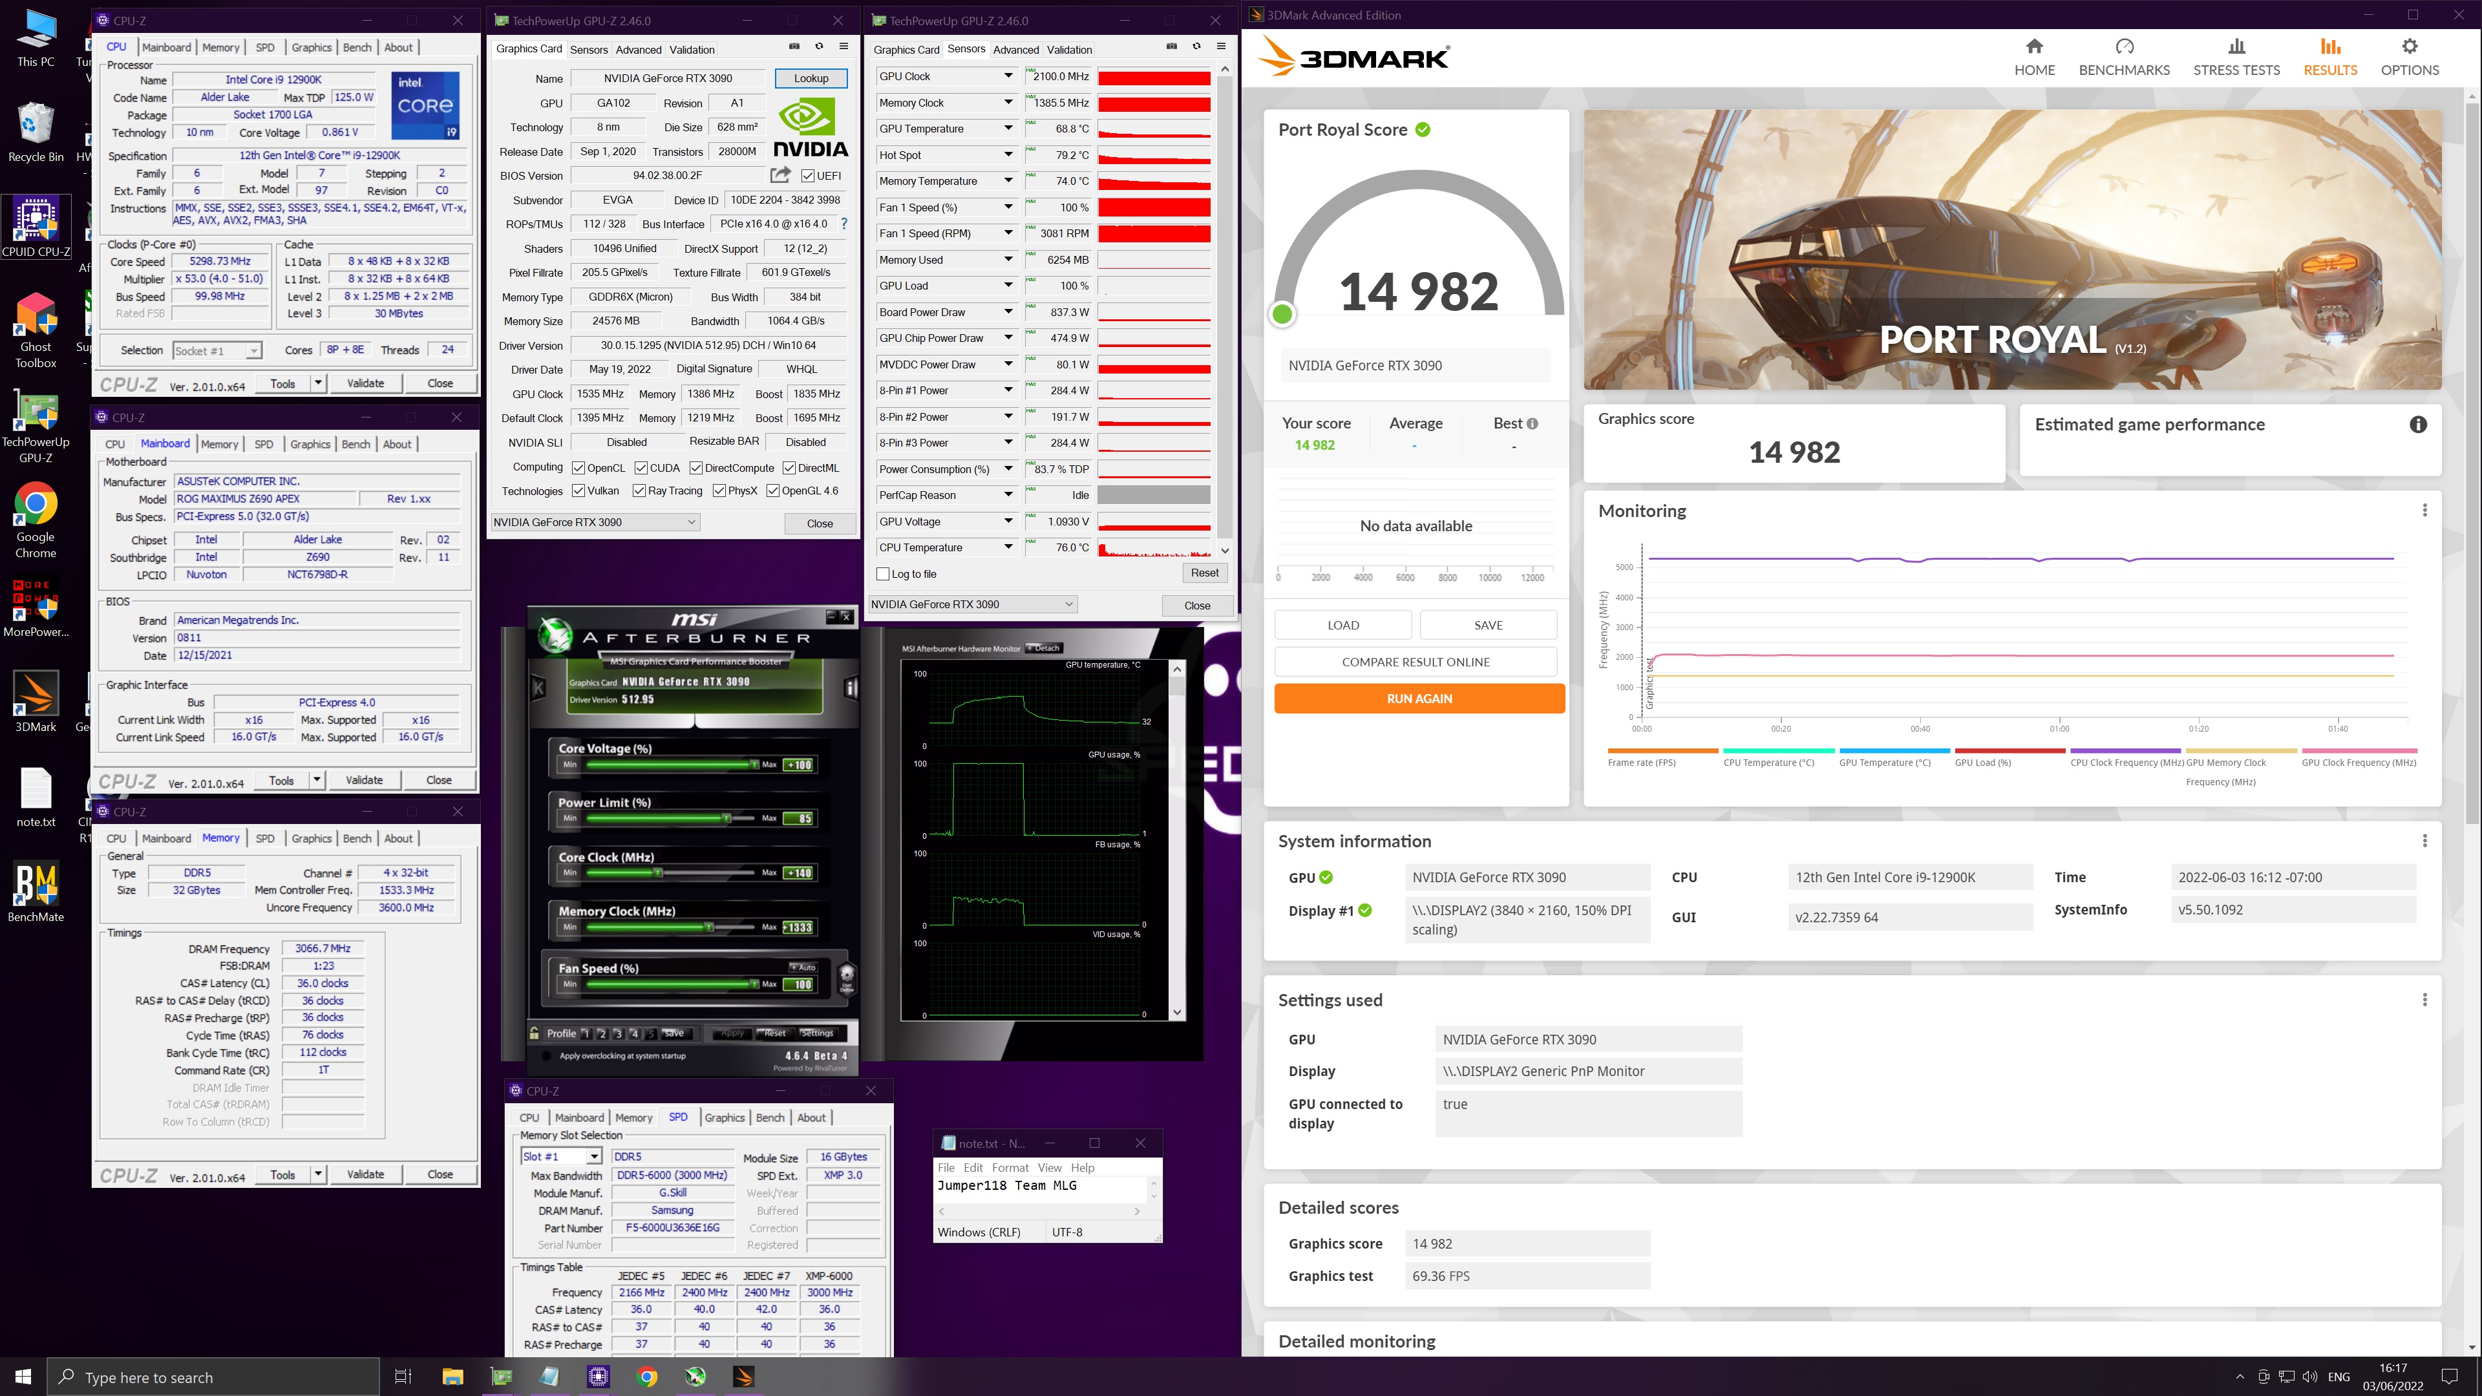Click Validate button in CPU-Z Mainboard window
The height and width of the screenshot is (1396, 2482).
click(364, 780)
